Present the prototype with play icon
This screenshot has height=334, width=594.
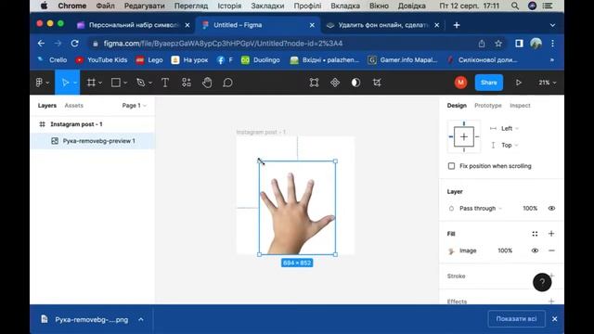pyautogui.click(x=519, y=83)
